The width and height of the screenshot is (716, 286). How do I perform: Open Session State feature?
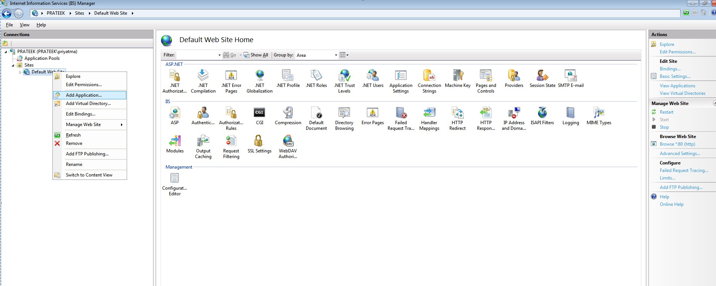point(542,79)
